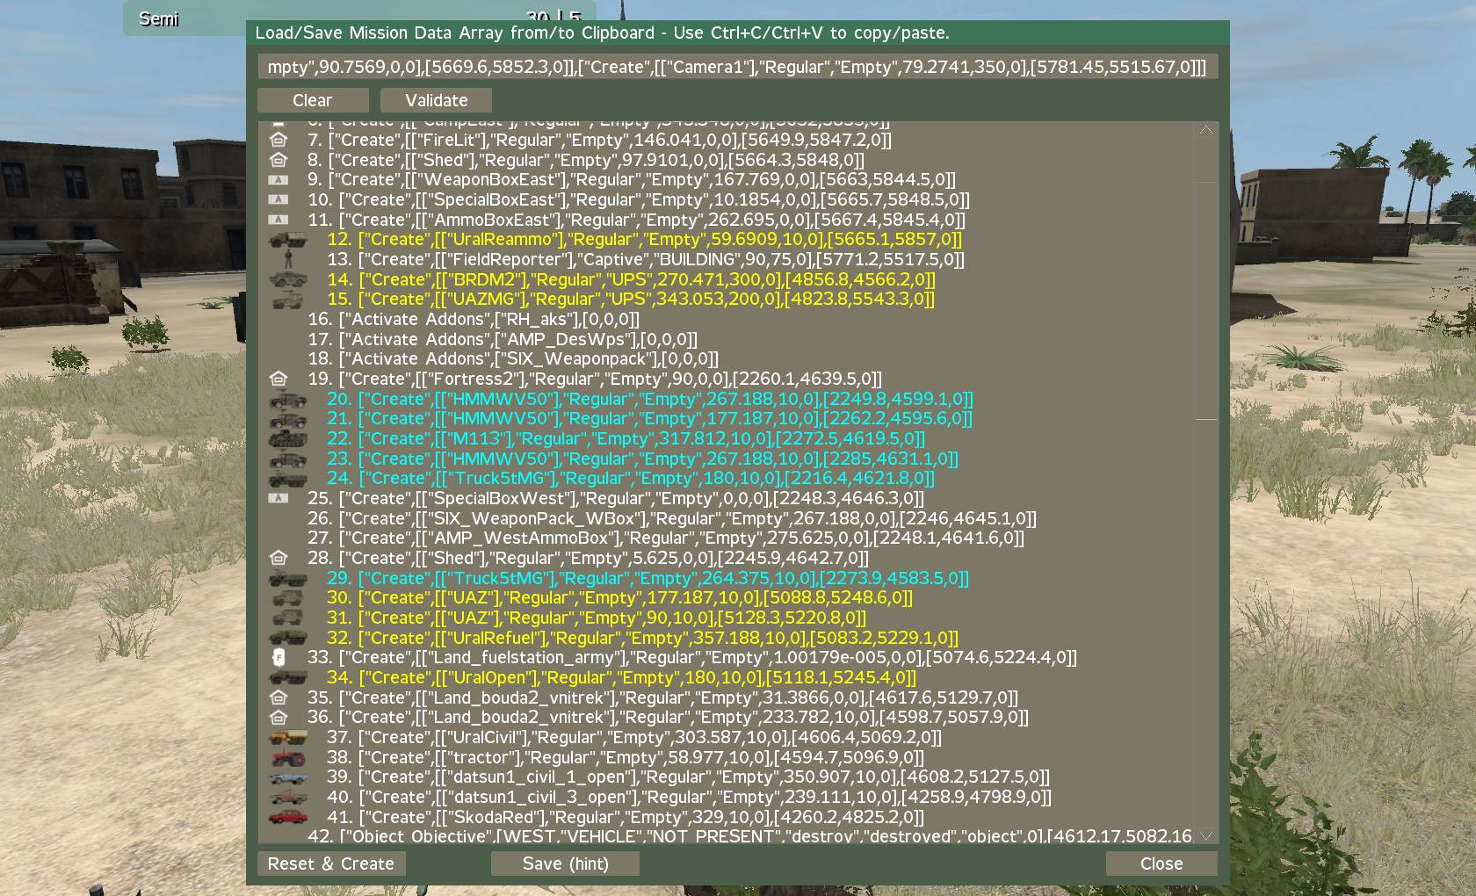Click the orange UralCivil truck icon
The image size is (1476, 896).
pos(287,738)
